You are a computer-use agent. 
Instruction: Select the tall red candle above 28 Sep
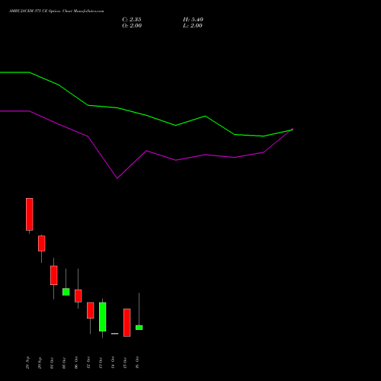[30, 214]
